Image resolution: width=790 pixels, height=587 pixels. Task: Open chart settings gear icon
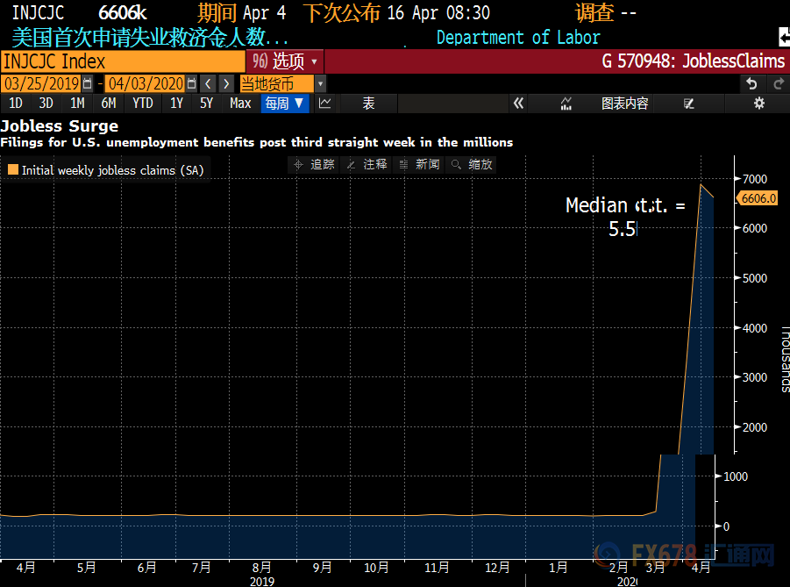[x=759, y=104]
